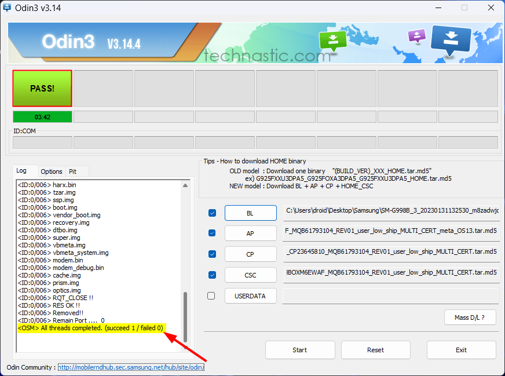The height and width of the screenshot is (376, 505).
Task: Enable the USERDATA checkbox
Action: (213, 295)
